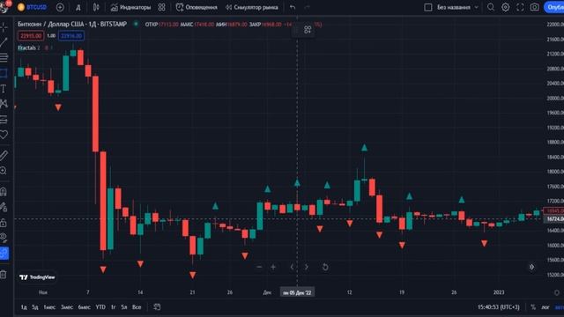
Task: Select the ruler measure tool
Action: 4,155
